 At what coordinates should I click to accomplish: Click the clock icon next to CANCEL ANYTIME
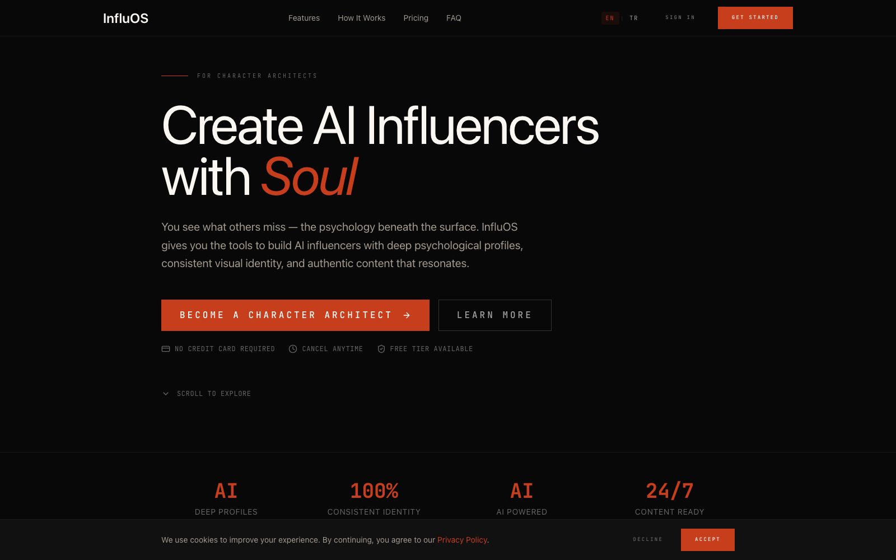[292, 349]
